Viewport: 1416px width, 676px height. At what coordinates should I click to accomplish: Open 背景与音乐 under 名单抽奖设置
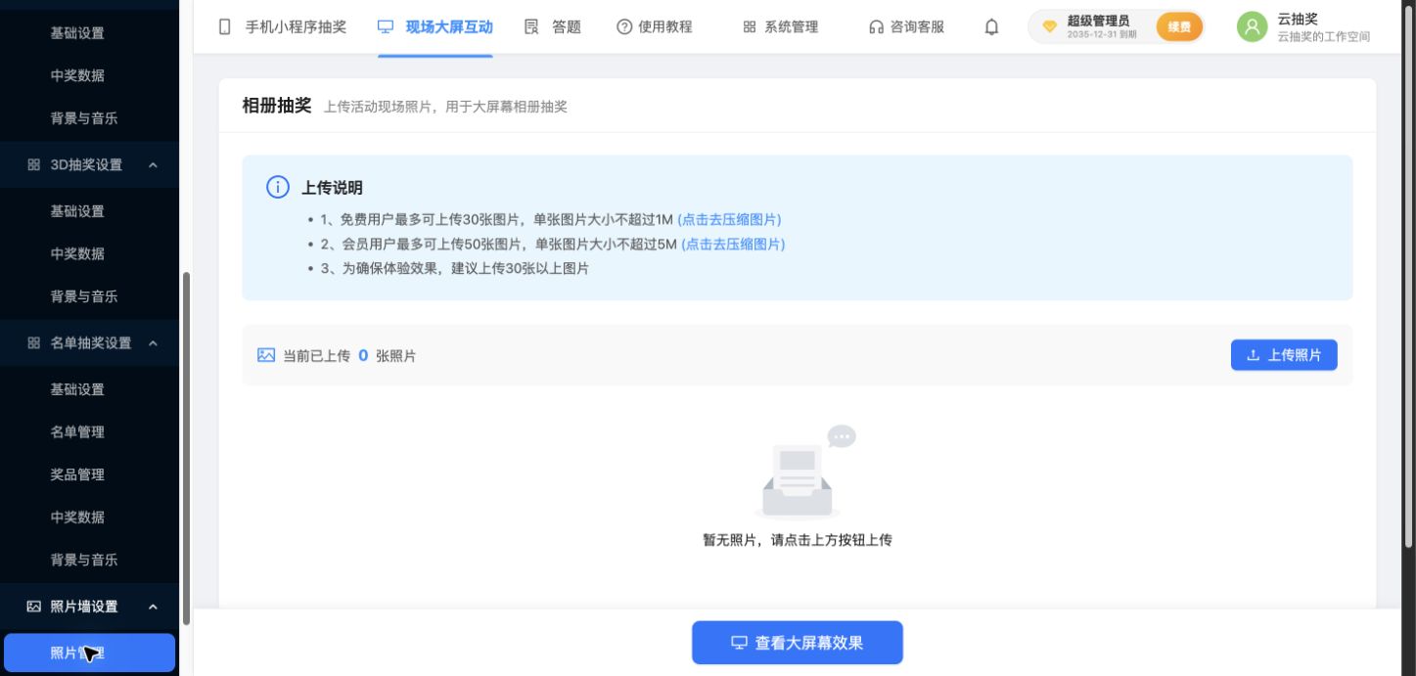click(x=84, y=560)
